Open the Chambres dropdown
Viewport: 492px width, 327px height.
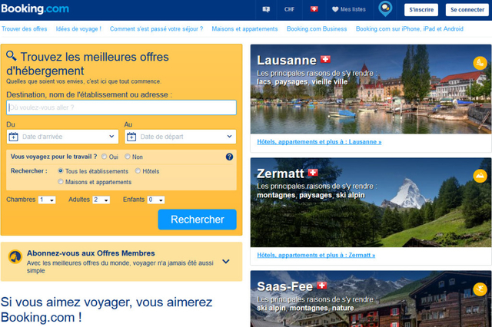(x=47, y=200)
